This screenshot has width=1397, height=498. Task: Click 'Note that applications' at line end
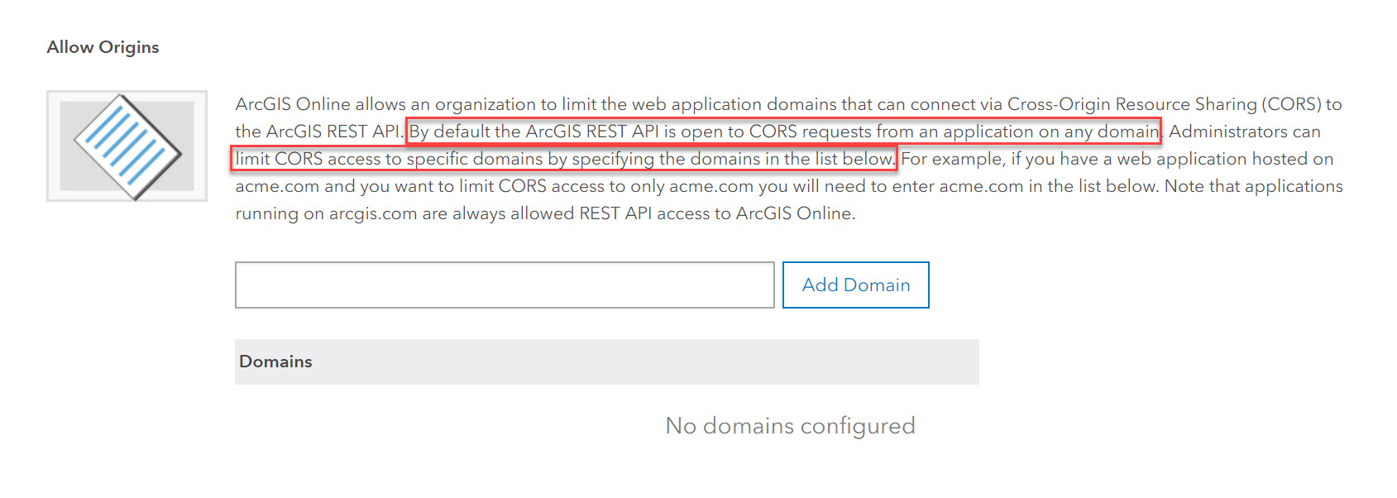point(1253,186)
